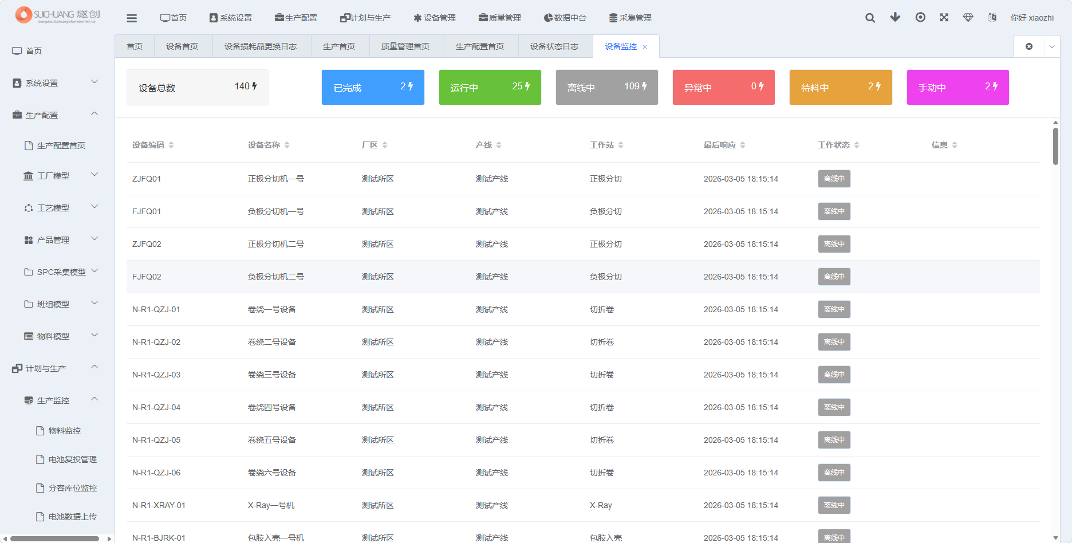Click the table vertical scrollbar thumb
Image resolution: width=1072 pixels, height=543 pixels.
coord(1055,146)
